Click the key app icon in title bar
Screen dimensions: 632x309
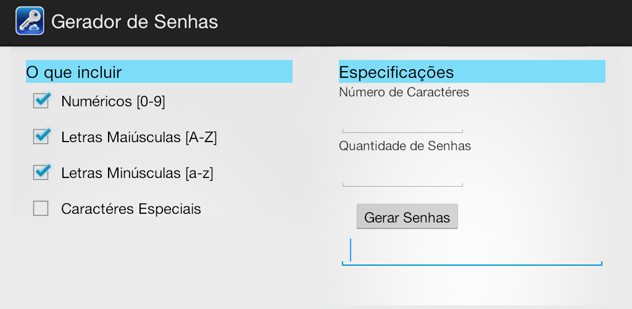coord(30,22)
